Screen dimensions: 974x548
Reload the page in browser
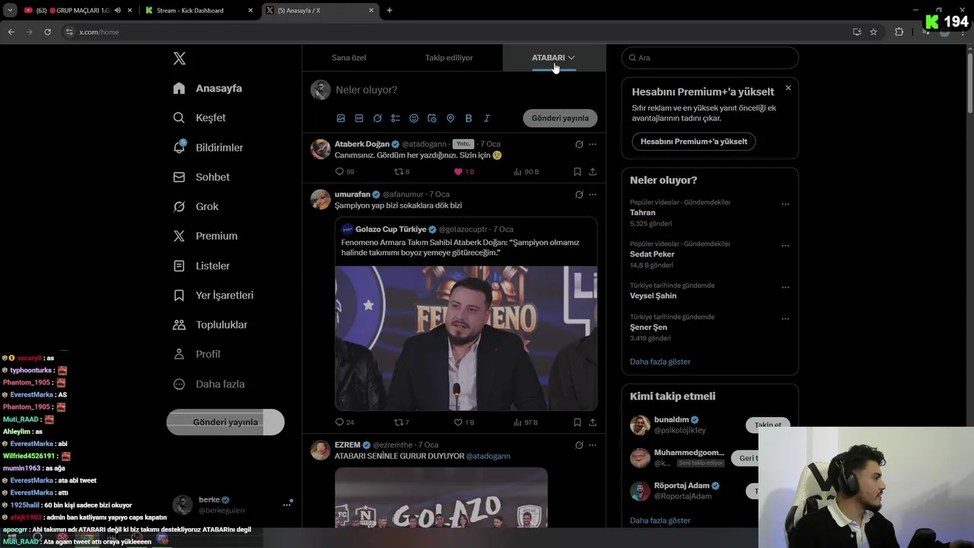click(x=47, y=32)
